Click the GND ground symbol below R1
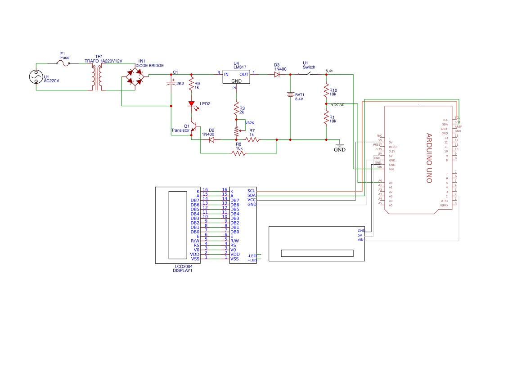The width and height of the screenshot is (526, 372). [339, 146]
